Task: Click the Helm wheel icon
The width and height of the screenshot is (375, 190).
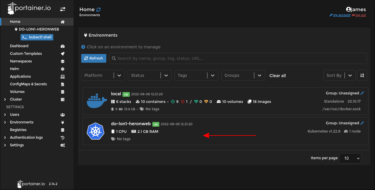Action: [62, 69]
